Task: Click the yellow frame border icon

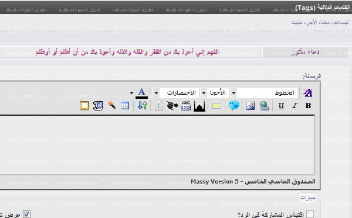Action: pos(84,106)
